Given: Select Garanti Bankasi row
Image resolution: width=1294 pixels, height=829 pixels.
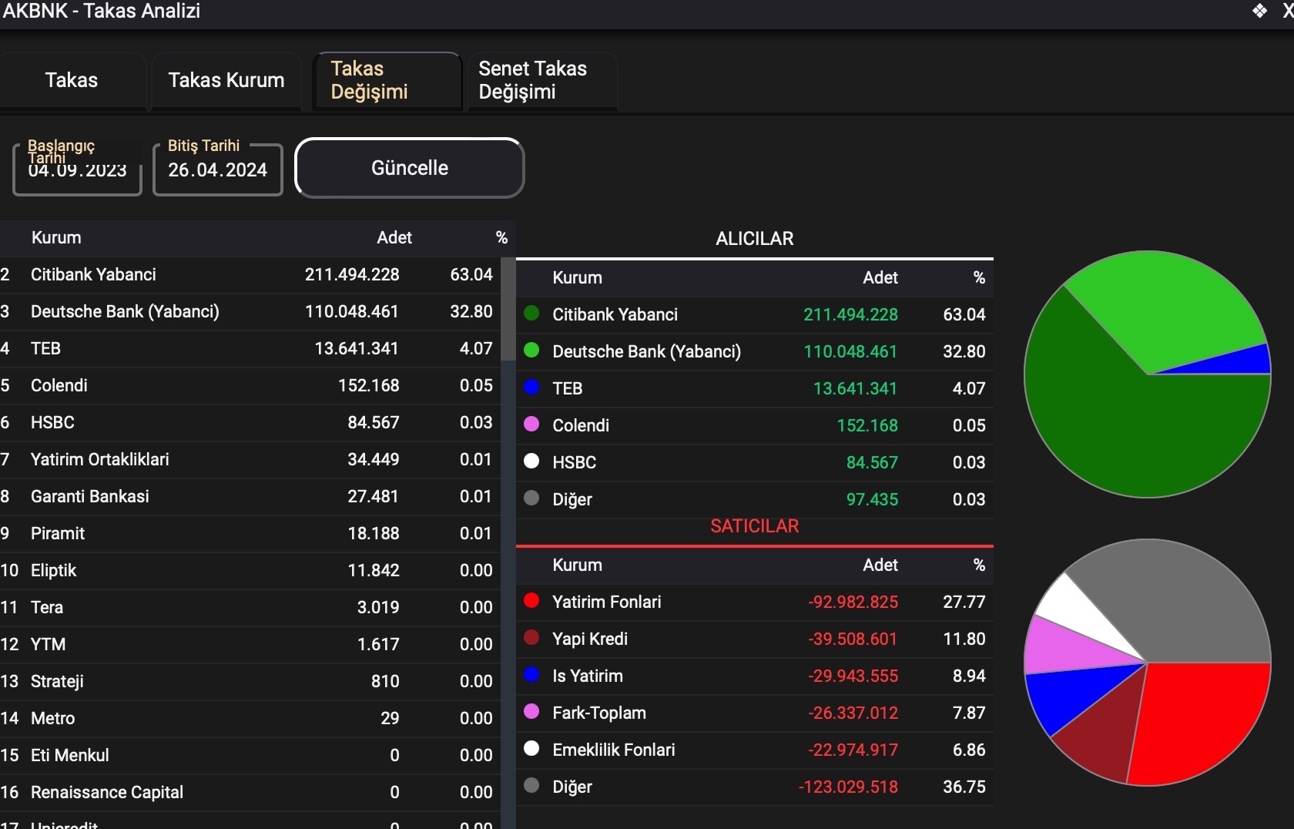Looking at the screenshot, I should pos(250,496).
